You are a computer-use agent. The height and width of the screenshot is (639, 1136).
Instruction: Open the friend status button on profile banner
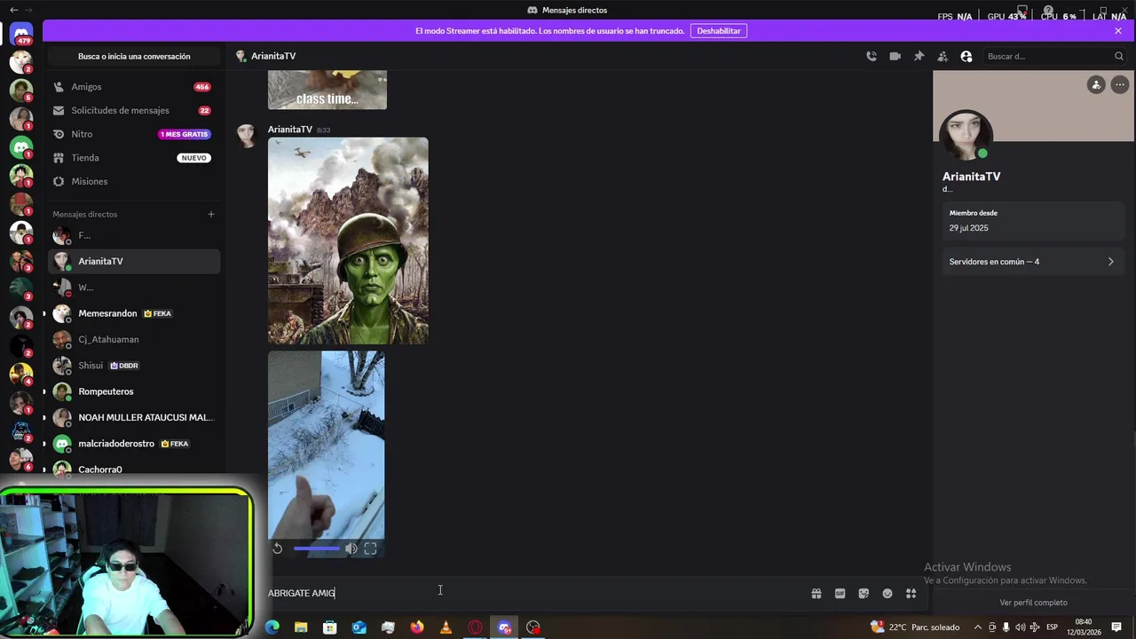pos(1096,85)
